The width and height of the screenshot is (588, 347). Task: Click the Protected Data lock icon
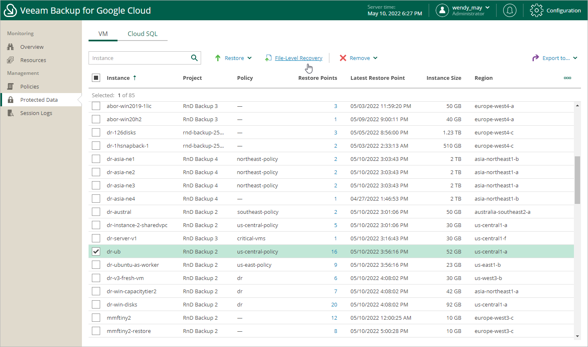point(11,100)
